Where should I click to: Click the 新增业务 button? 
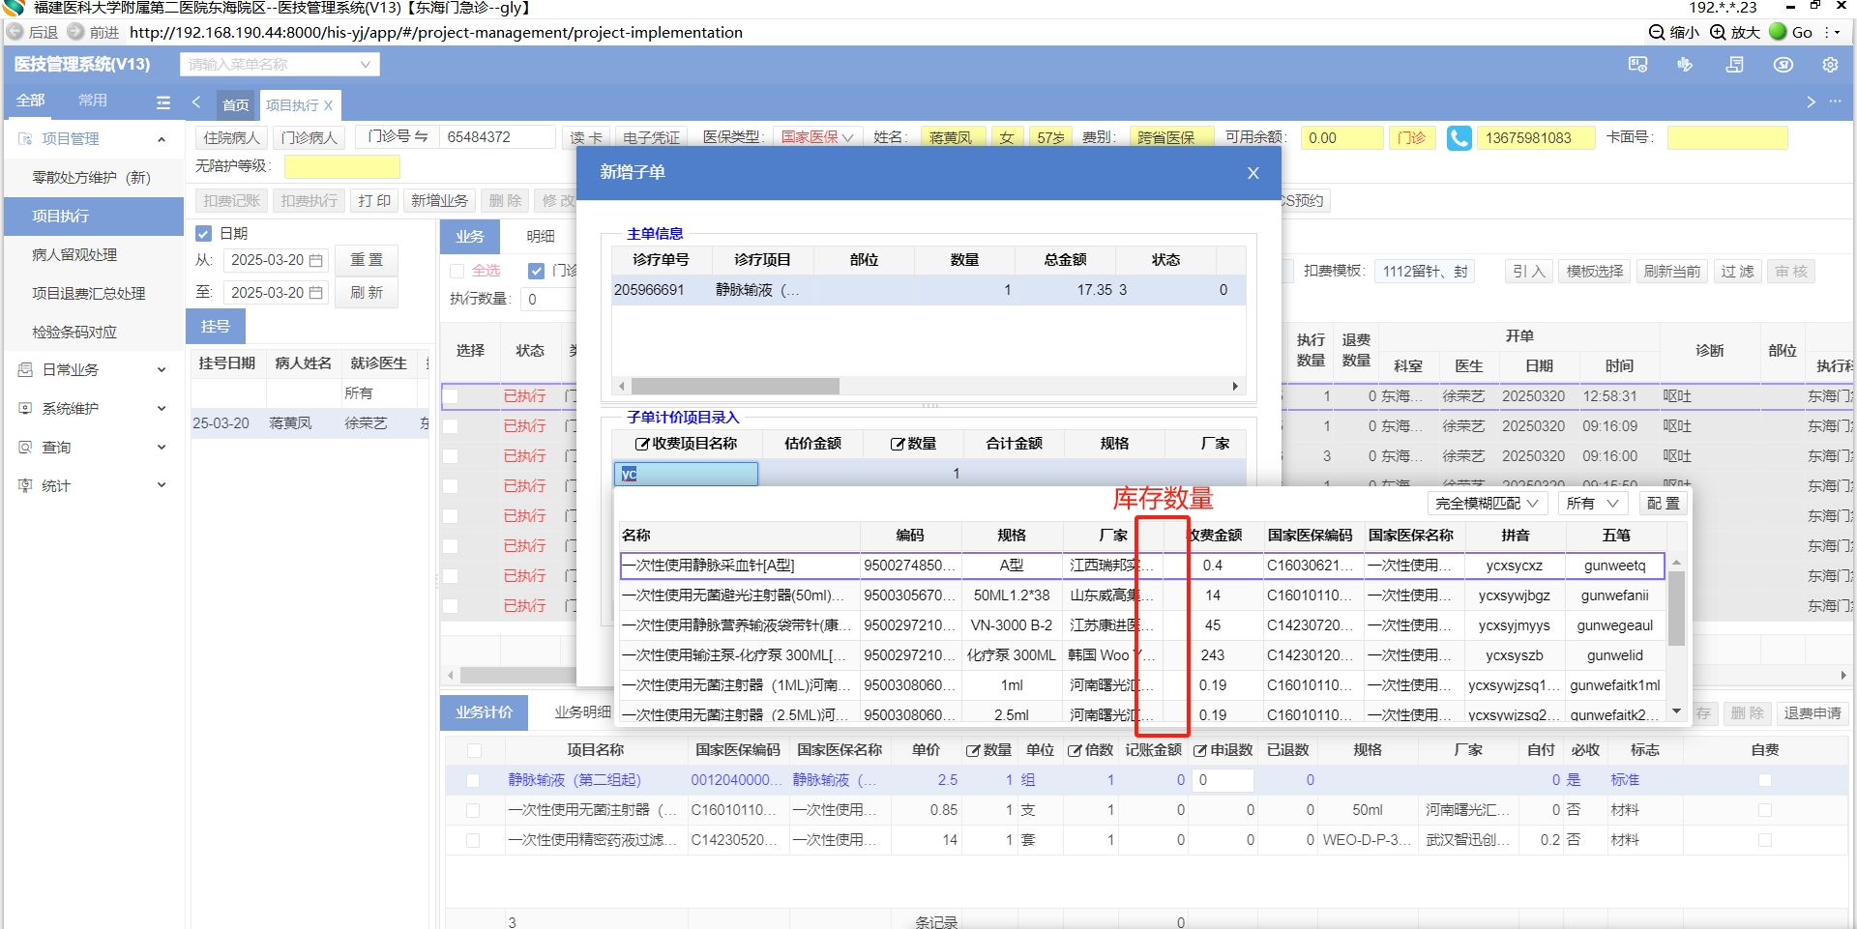439,201
